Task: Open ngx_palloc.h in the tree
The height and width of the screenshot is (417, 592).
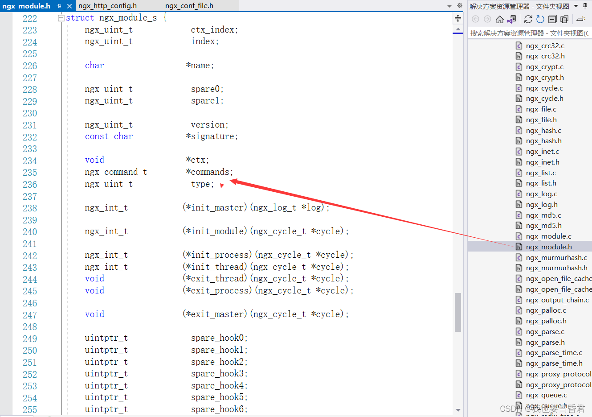Action: (546, 321)
